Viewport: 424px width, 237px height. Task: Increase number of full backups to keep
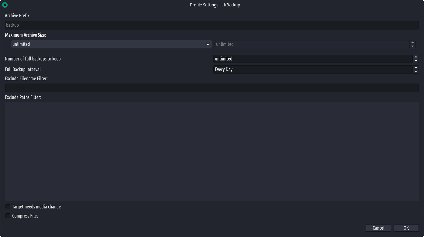tap(416, 57)
